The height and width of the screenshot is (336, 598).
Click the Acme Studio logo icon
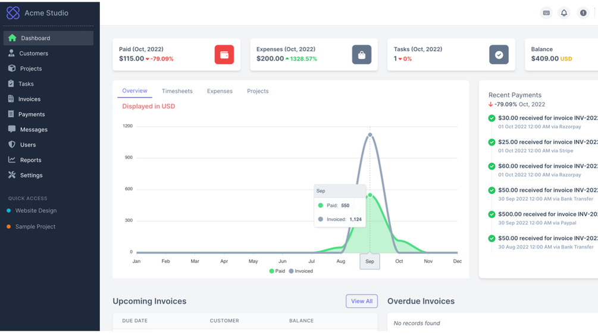13,13
